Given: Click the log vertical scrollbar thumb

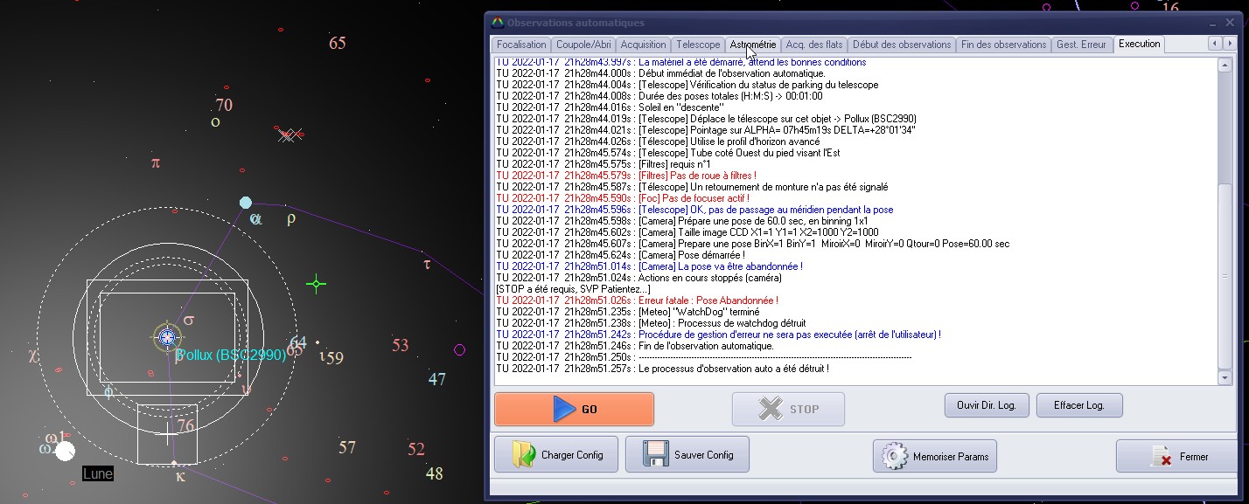Looking at the screenshot, I should [1225, 275].
